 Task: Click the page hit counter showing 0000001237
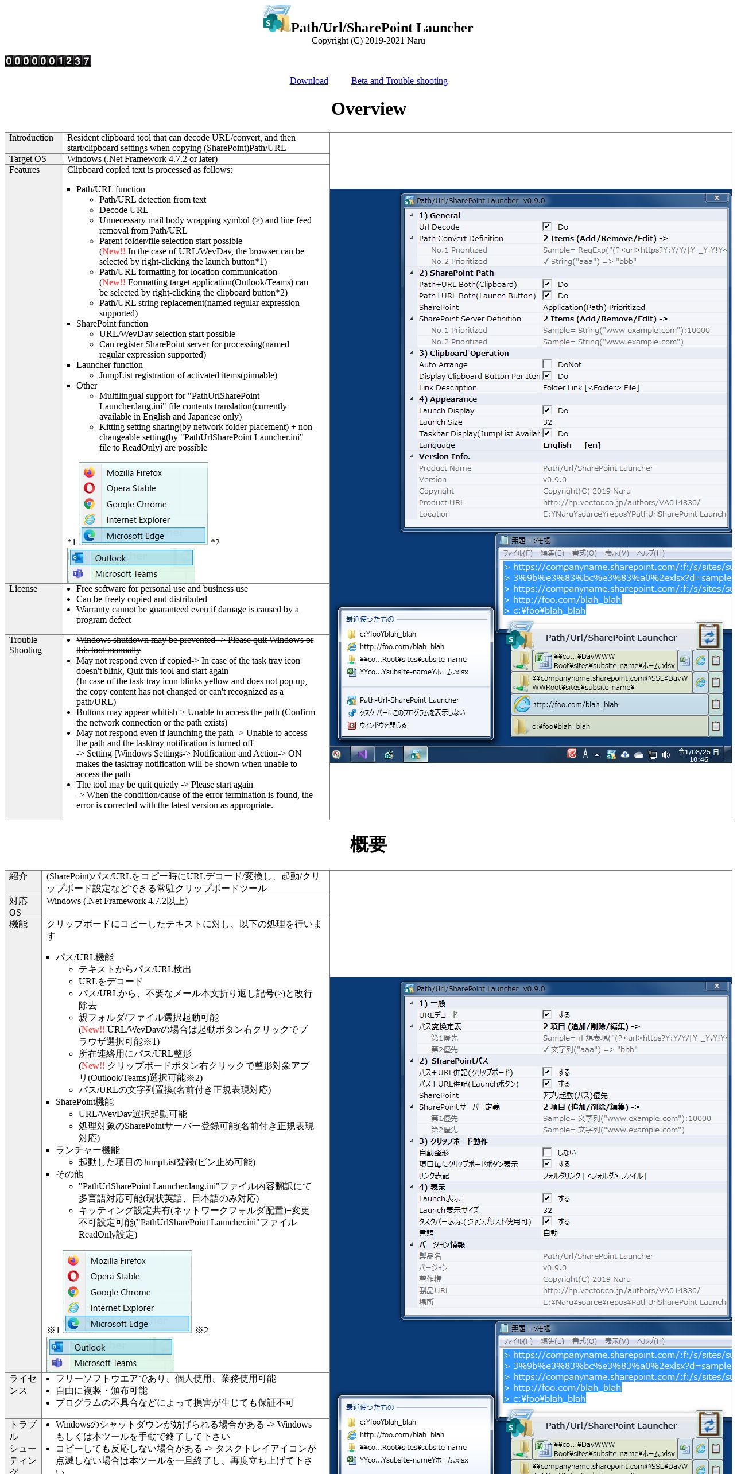(x=48, y=61)
